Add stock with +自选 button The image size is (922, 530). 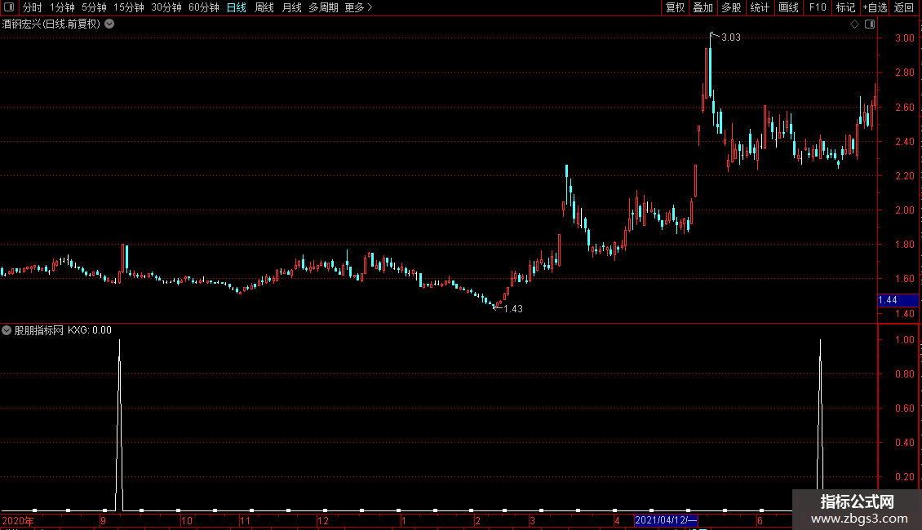tap(875, 7)
